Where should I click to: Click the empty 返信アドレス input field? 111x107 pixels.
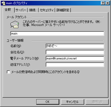tap(75, 65)
